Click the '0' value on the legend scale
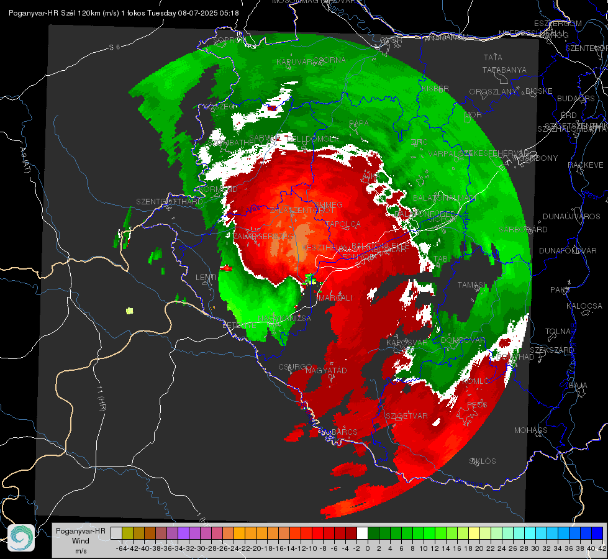The width and height of the screenshot is (608, 559). coord(368,548)
